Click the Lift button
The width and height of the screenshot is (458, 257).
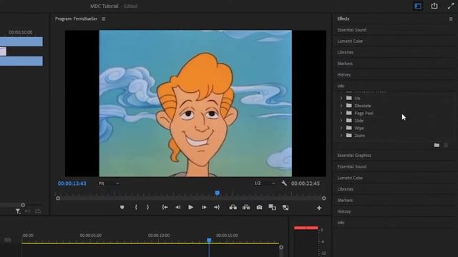[233, 207]
